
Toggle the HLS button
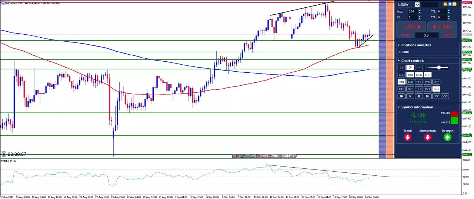(x=419, y=89)
